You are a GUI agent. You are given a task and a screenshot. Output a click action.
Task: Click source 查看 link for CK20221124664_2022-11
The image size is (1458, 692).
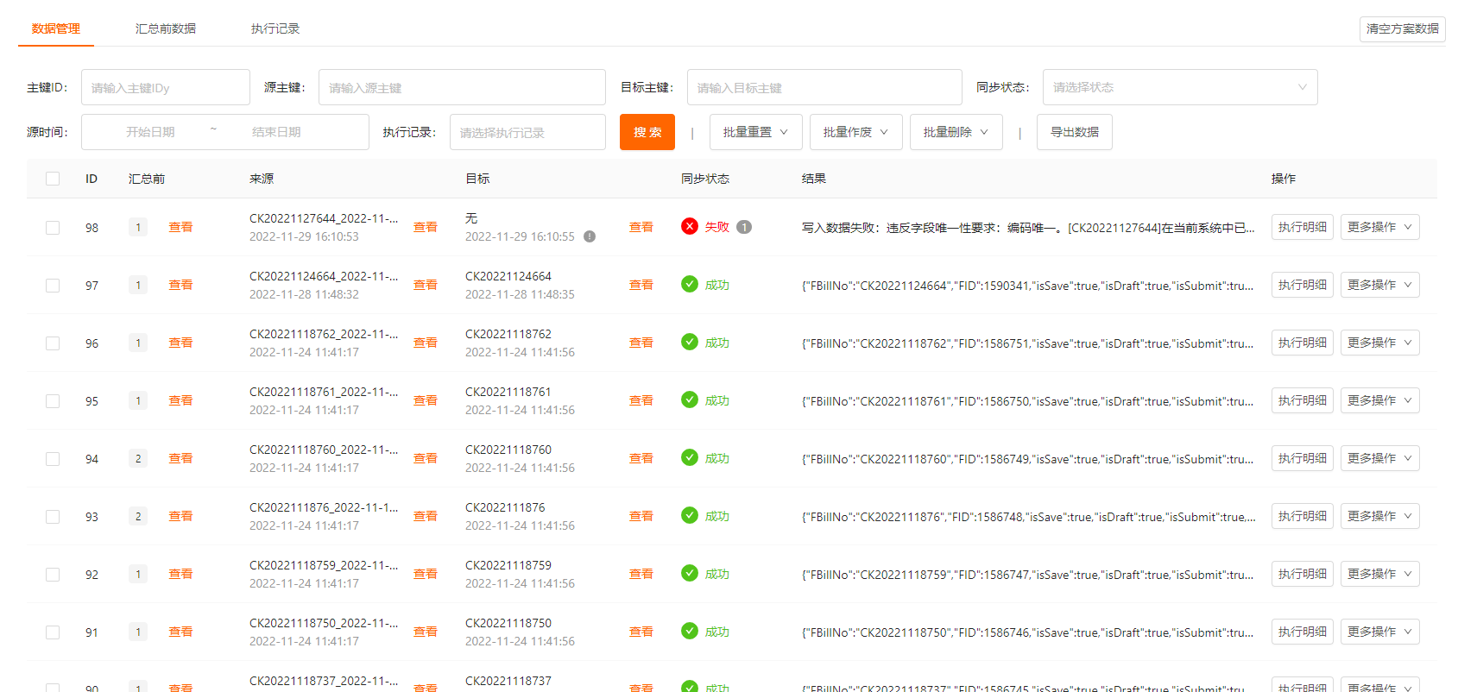(426, 285)
